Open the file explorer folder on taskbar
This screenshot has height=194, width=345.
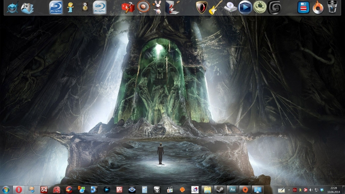[207, 190]
